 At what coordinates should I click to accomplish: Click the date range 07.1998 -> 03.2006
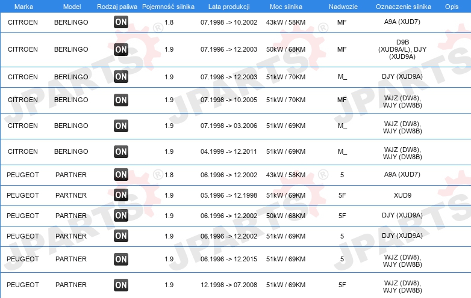229,126
